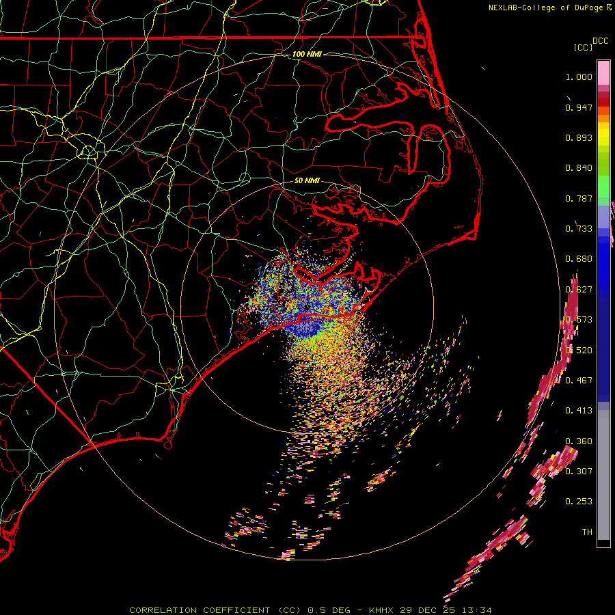Click the KMHX radar site marker at the map center
This screenshot has height=615, width=615.
[306, 305]
